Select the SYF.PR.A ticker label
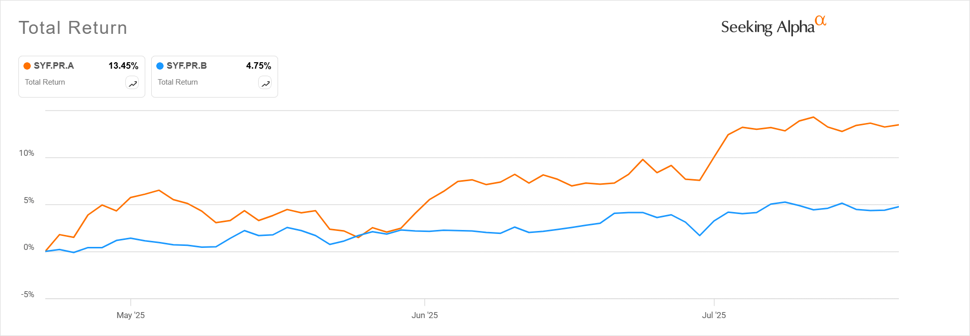This screenshot has height=336, width=970. tap(53, 65)
